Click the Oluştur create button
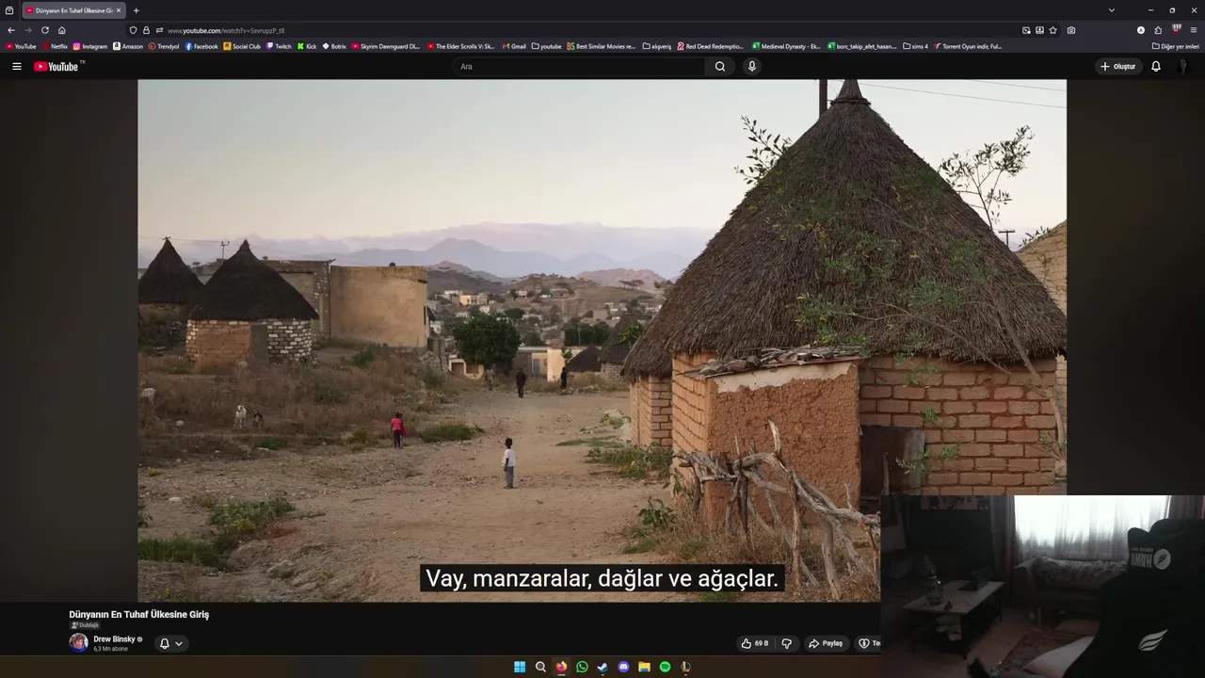 (x=1118, y=67)
